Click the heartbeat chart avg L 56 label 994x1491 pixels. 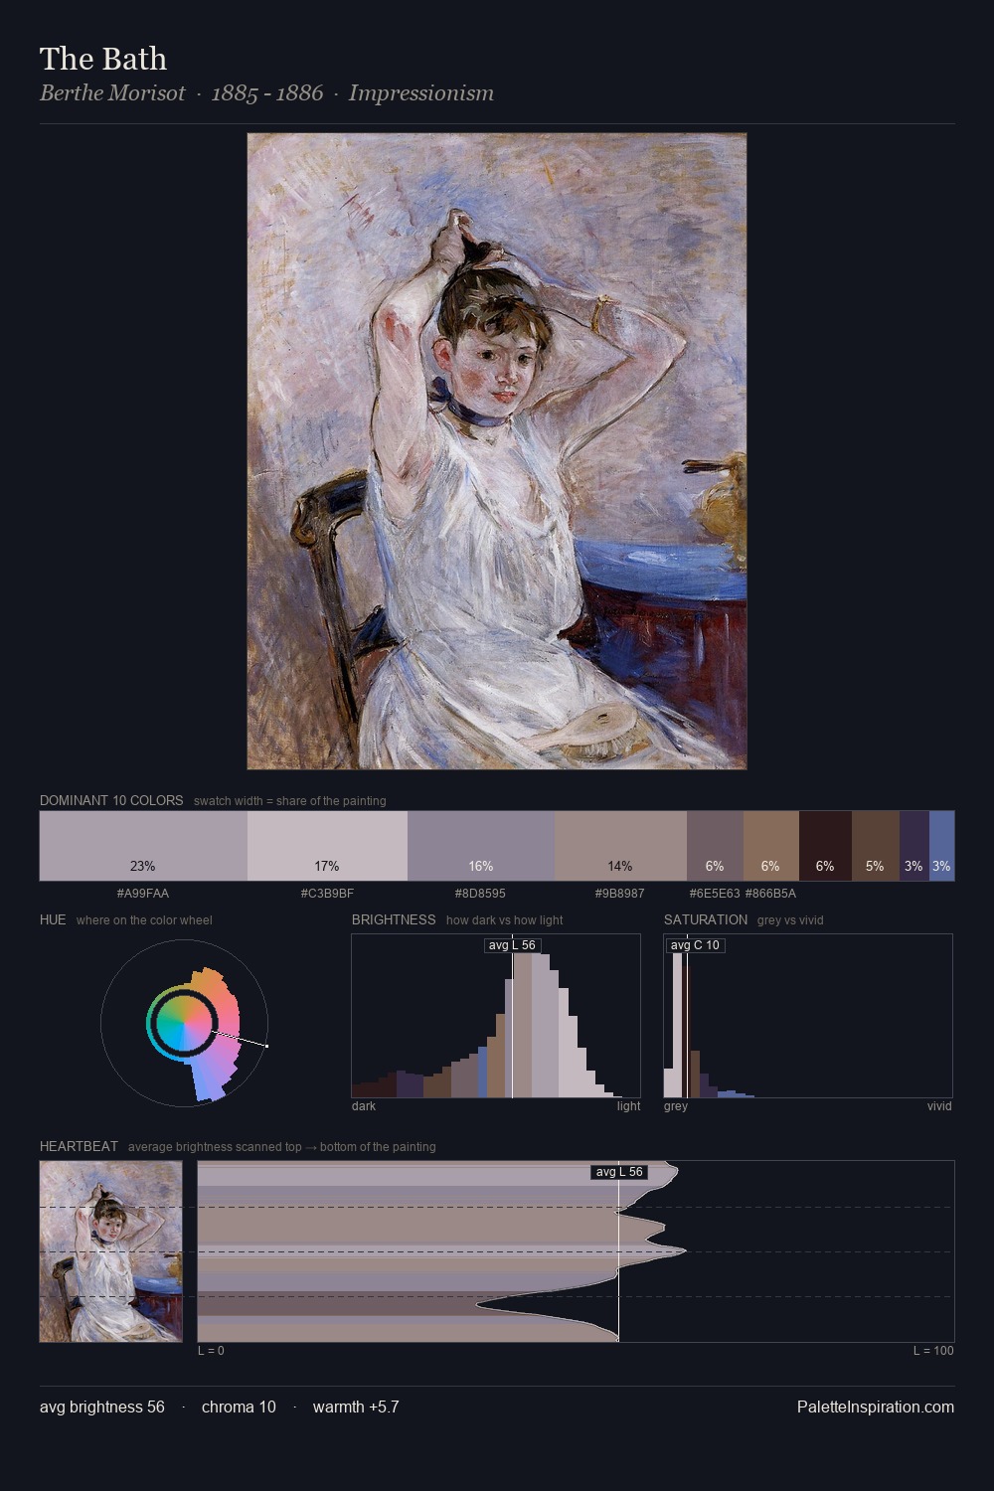619,1172
